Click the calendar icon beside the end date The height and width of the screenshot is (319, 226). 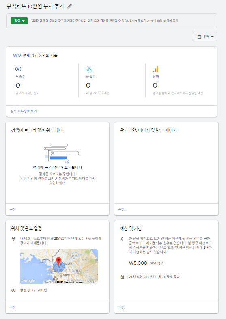point(122,277)
